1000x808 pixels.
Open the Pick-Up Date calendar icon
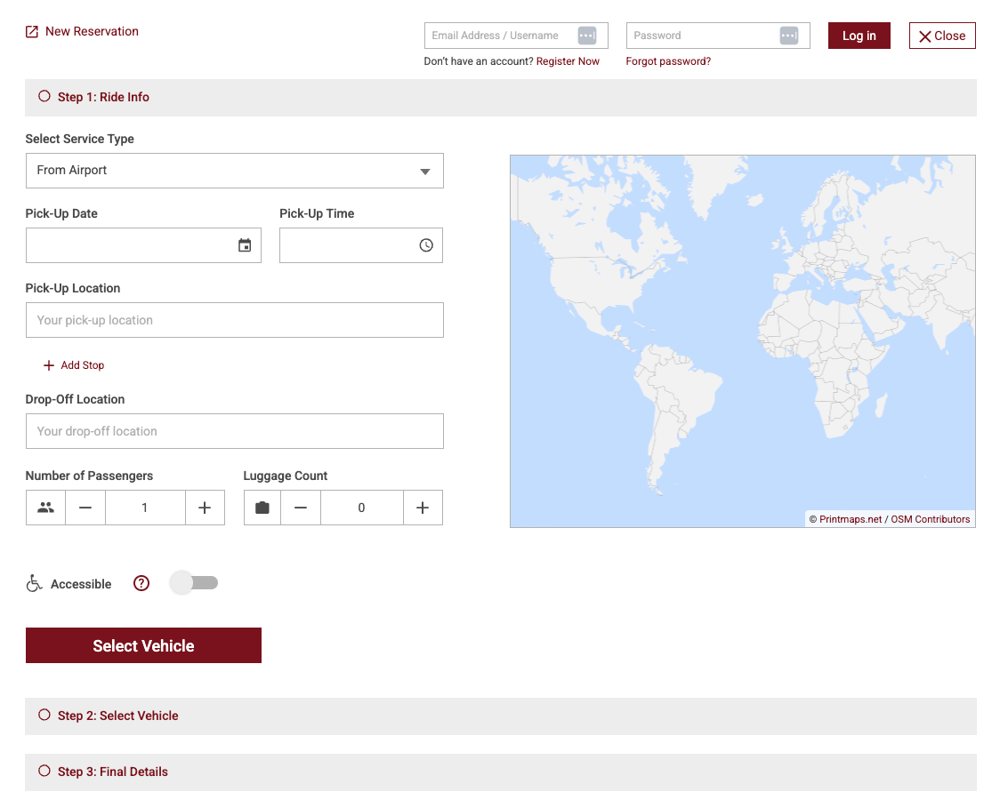(x=245, y=245)
